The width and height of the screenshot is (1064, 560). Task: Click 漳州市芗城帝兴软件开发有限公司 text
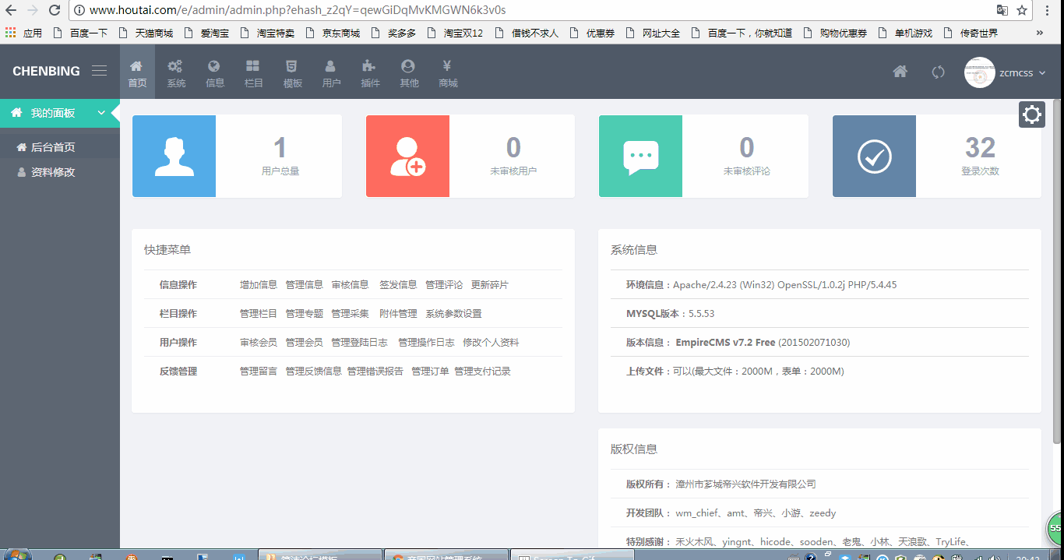[x=745, y=484]
